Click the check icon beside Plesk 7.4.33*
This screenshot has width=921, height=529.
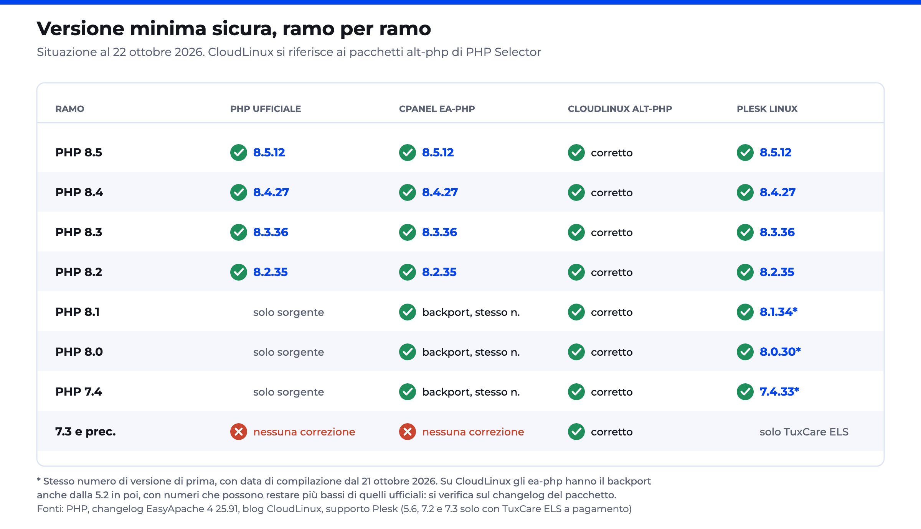(x=745, y=392)
